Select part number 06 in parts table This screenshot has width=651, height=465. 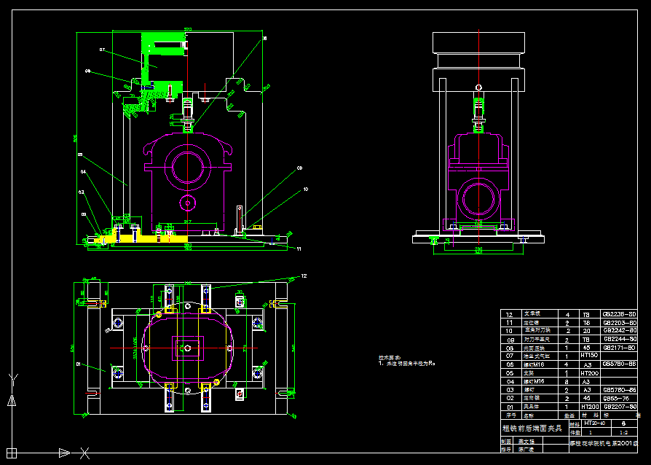click(510, 364)
